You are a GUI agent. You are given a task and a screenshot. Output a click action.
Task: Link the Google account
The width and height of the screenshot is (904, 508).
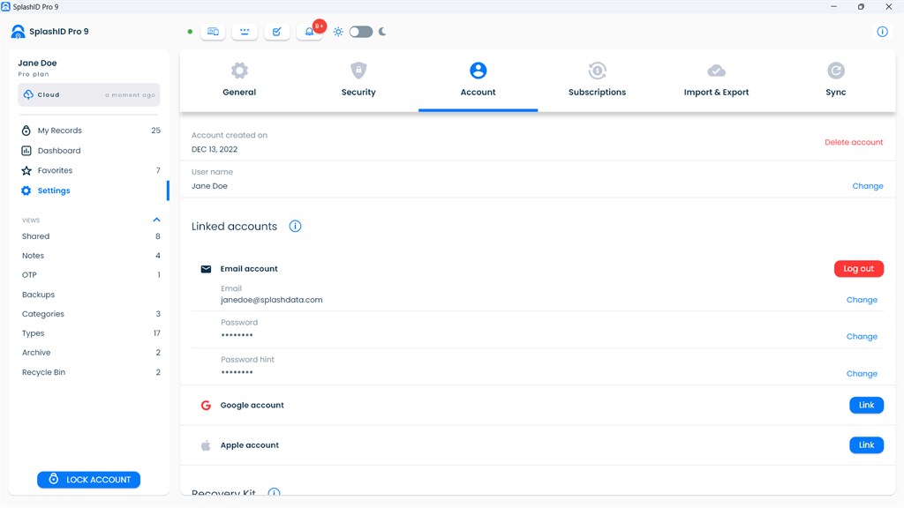click(x=866, y=405)
